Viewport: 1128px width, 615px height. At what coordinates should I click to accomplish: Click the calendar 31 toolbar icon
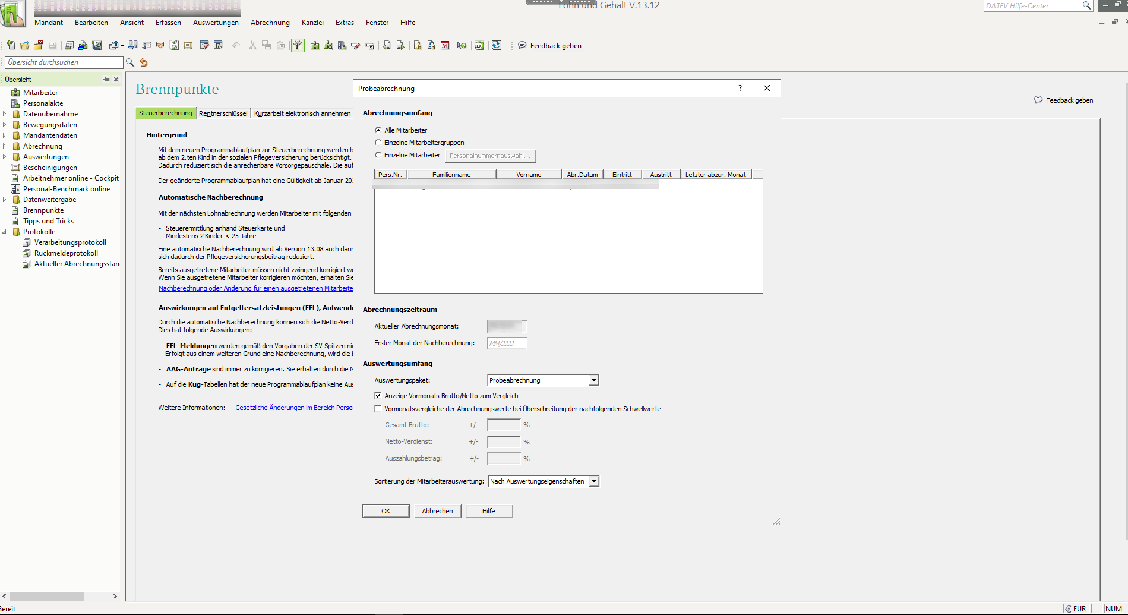(445, 46)
